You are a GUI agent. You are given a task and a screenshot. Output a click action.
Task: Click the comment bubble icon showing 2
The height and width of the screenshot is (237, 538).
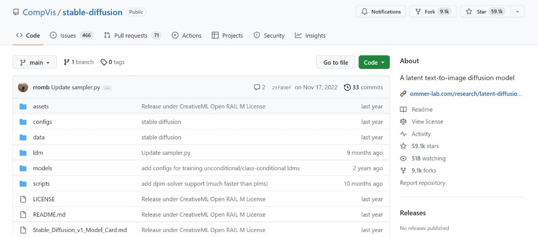coord(257,88)
